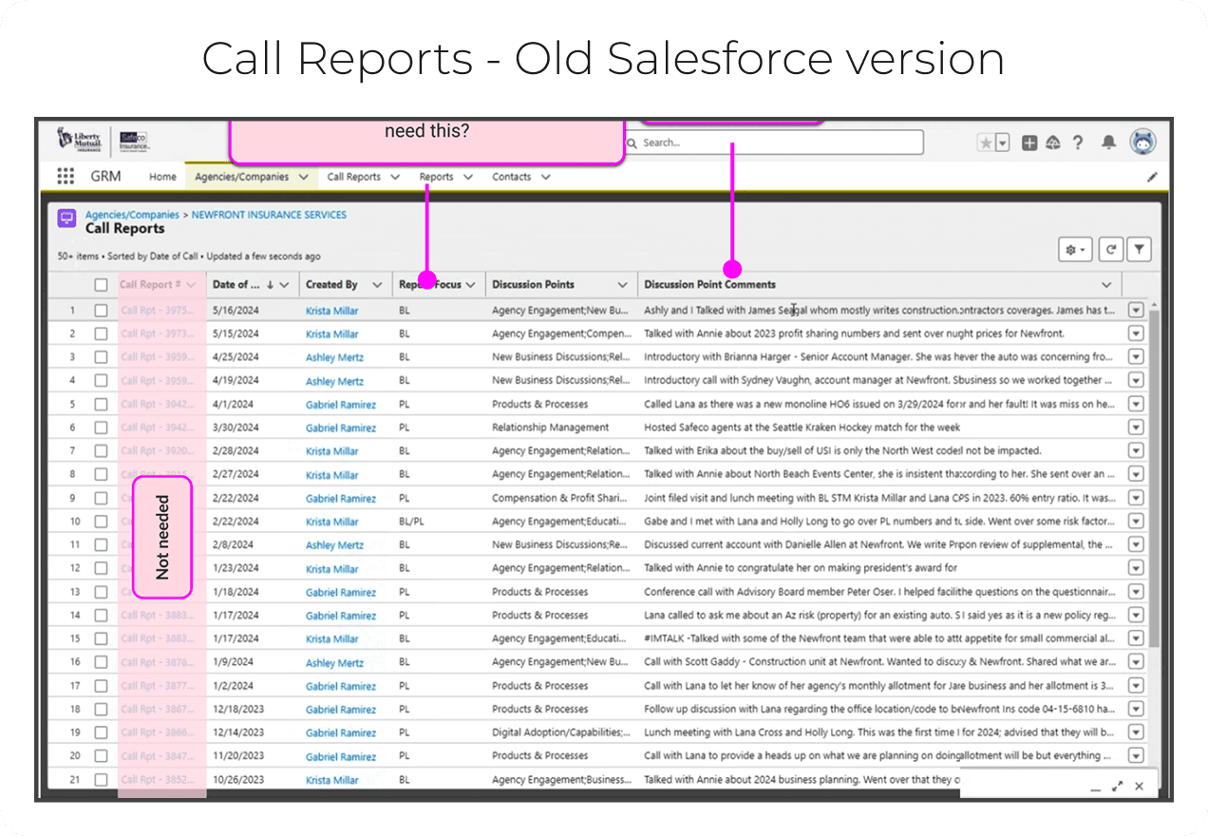Select the 'Compensation & Profit Shari...' cell
The width and height of the screenshot is (1208, 837).
560,498
